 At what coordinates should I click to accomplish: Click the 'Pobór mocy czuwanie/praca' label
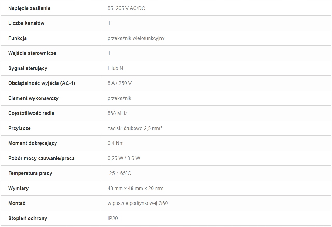[x=41, y=158]
